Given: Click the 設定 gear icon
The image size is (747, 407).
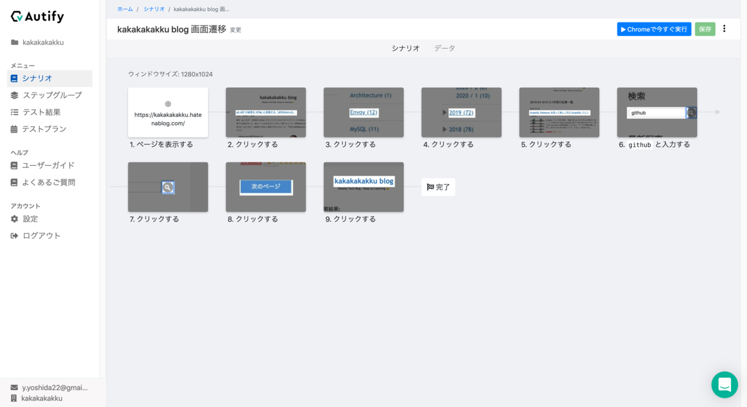Looking at the screenshot, I should [x=14, y=219].
